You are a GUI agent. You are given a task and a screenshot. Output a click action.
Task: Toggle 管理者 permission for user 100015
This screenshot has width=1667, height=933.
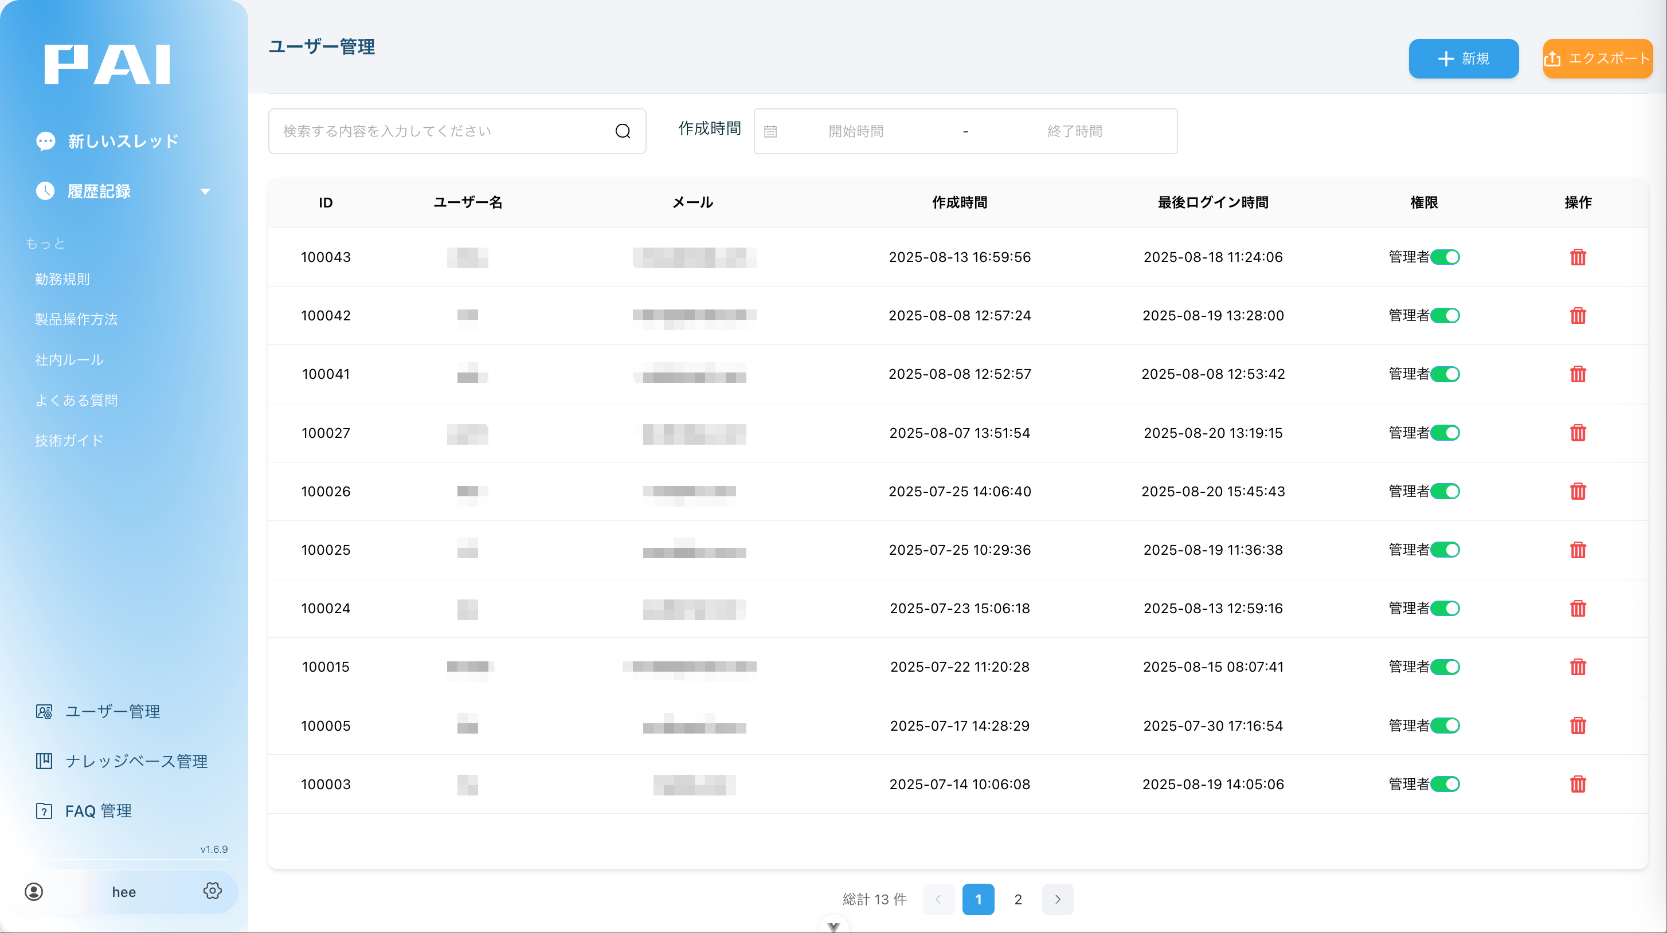[1445, 667]
